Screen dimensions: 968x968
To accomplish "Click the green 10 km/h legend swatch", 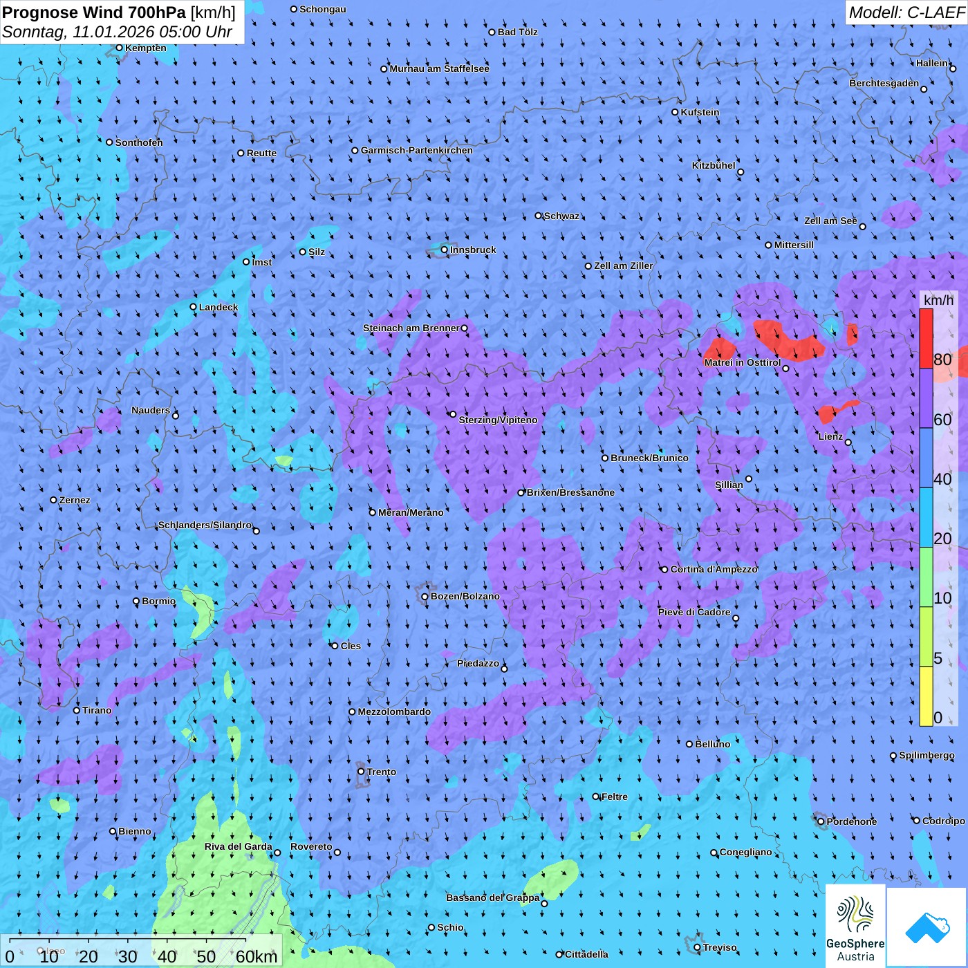I will (x=926, y=577).
